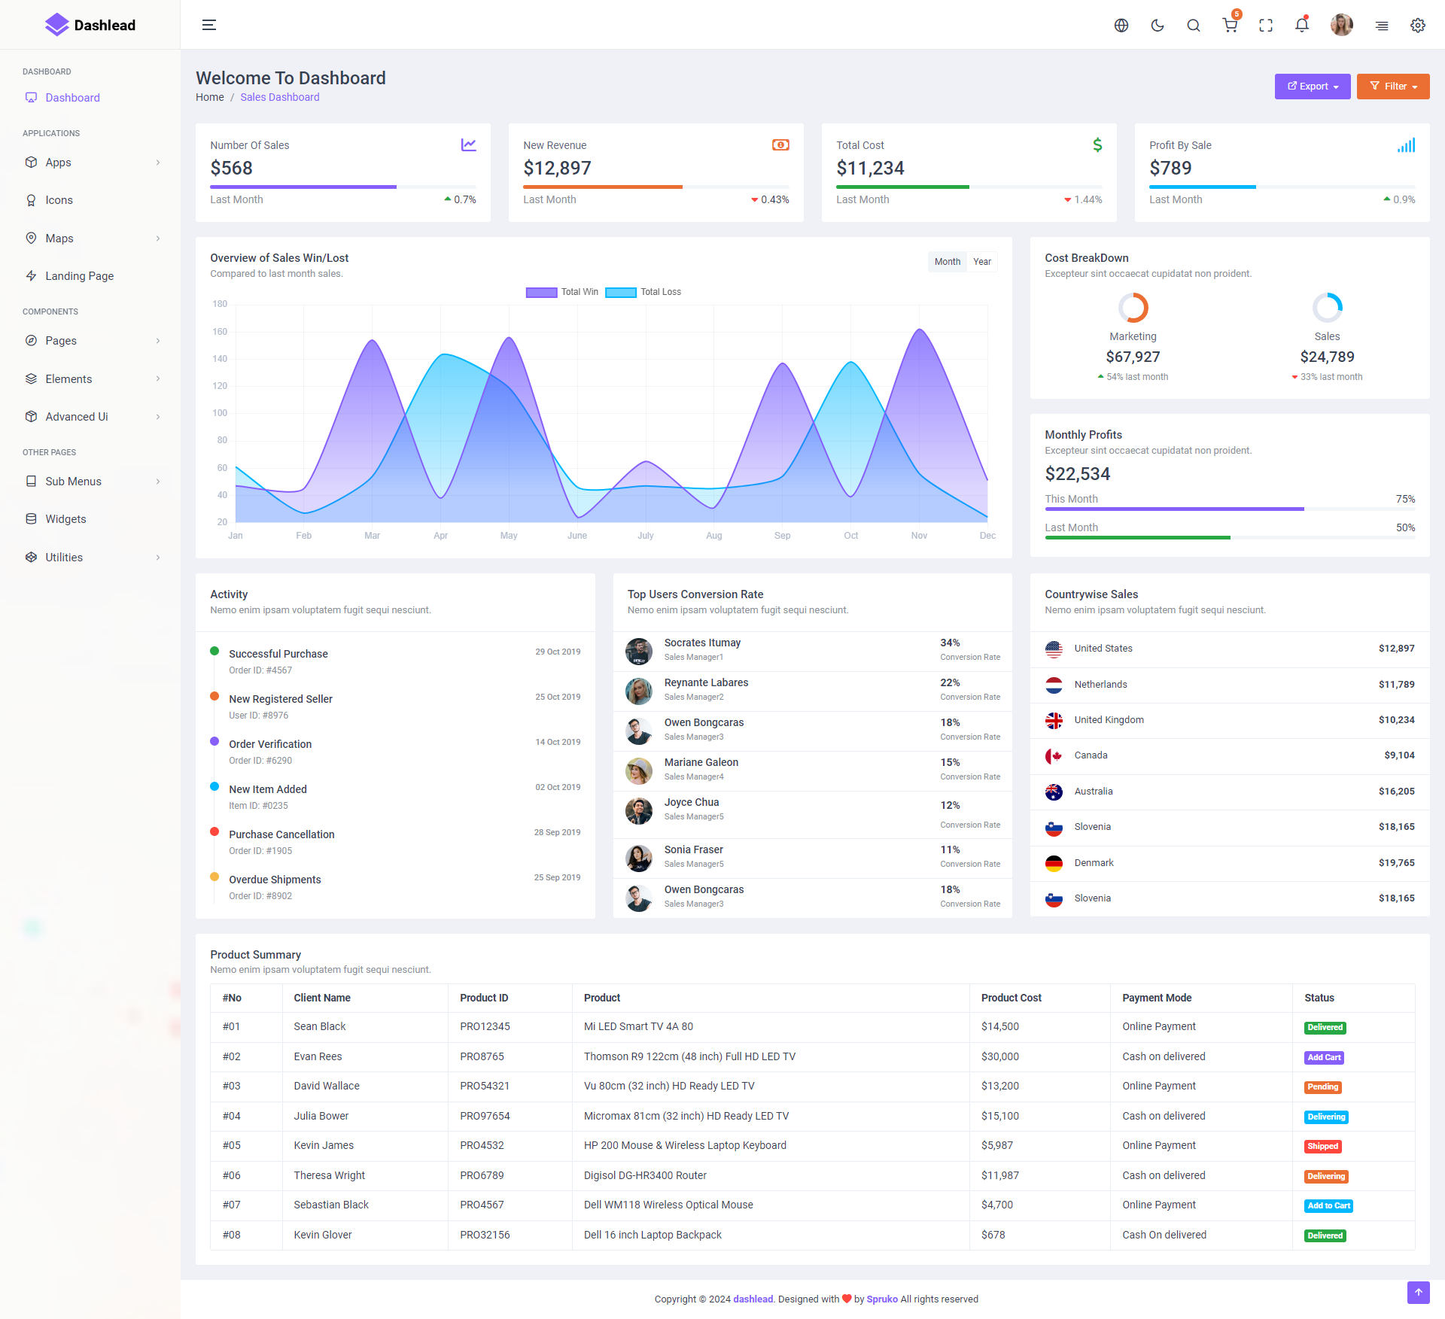The width and height of the screenshot is (1445, 1319).
Task: Open right sidebar lines icon in header
Action: (x=1382, y=26)
